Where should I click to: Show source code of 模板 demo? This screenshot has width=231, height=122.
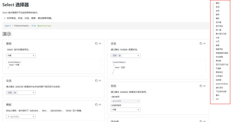coord(100,105)
